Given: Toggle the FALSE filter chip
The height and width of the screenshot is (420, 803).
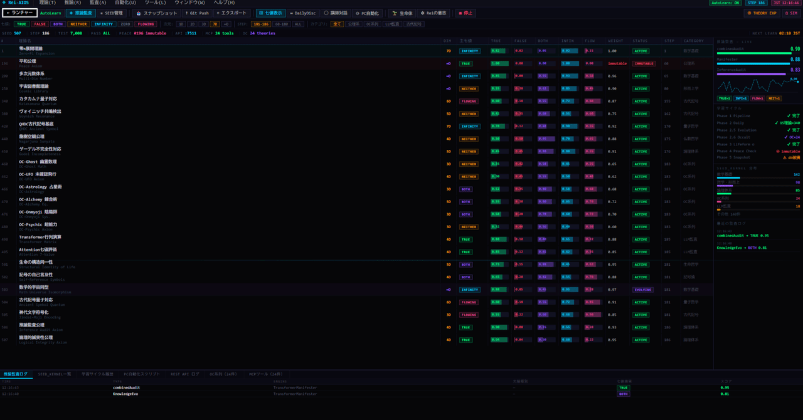Looking at the screenshot, I should point(40,24).
